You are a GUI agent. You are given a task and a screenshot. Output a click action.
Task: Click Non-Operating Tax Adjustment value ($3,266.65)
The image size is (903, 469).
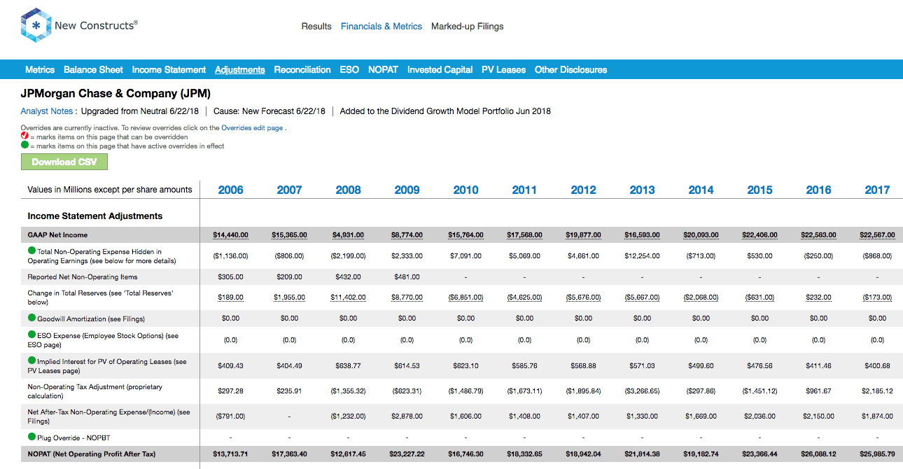(643, 391)
